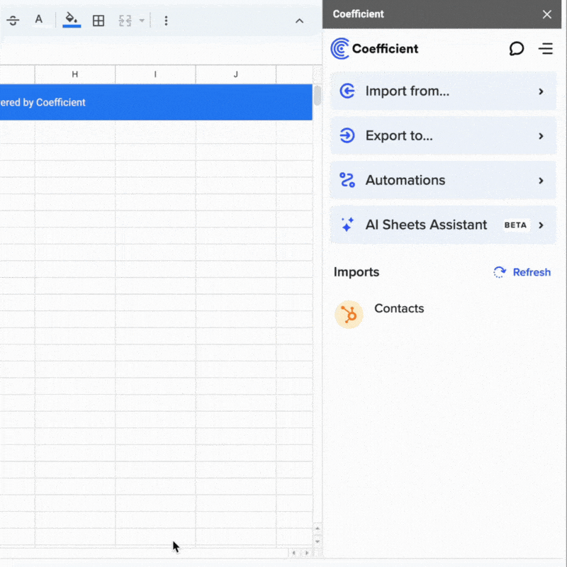
Task: Open merge cells dropdown arrow
Action: coord(142,21)
